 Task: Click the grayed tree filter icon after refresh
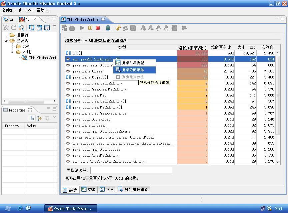click(x=125, y=28)
